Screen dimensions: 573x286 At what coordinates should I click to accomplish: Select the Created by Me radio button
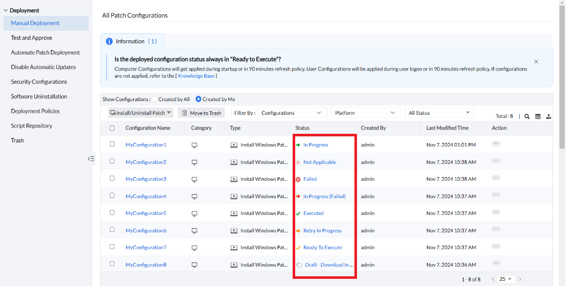(199, 99)
